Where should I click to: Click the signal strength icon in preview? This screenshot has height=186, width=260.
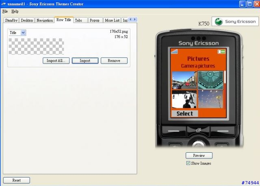pyautogui.click(x=174, y=51)
